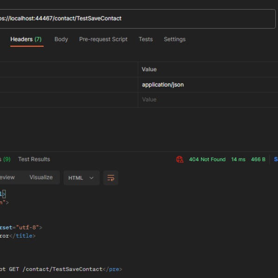Open the response Headers (9) tab
The image size is (278, 278).
[x=6, y=159]
